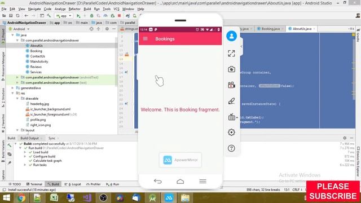Tap the phone home navigation button
The image size is (361, 203).
click(x=180, y=182)
